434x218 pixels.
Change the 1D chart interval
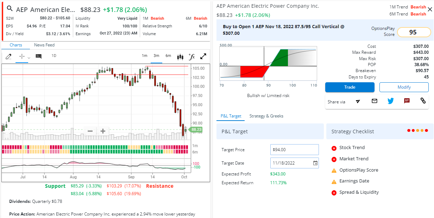pyautogui.click(x=54, y=56)
